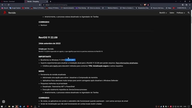Open the Brave browser taskbar icon
This screenshot has width=192, height=108.
17,106
